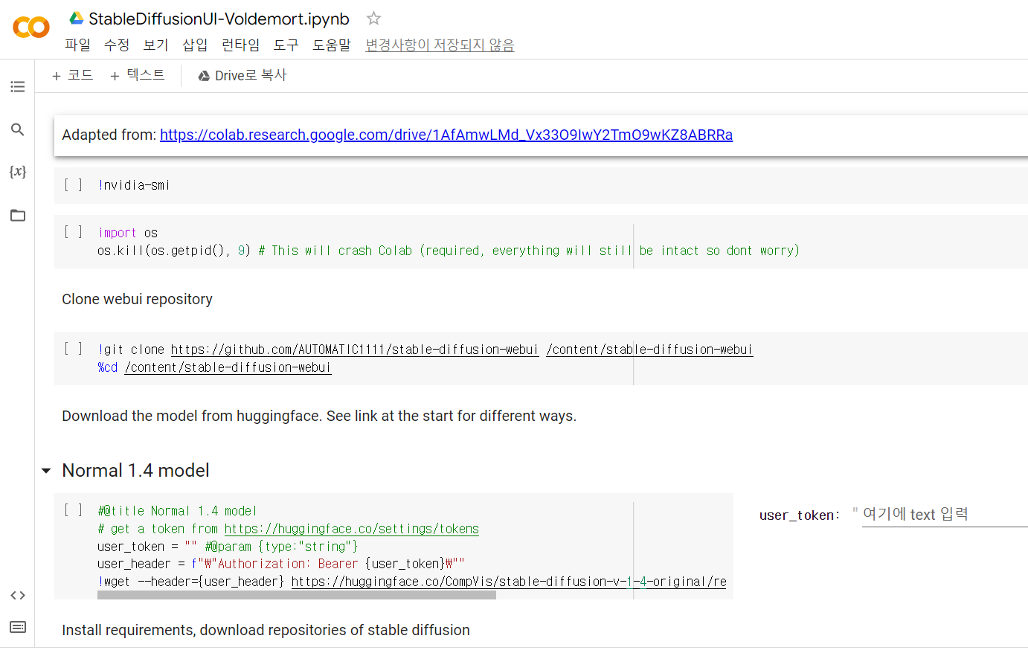This screenshot has width=1028, height=653.
Task: Open the Adapted from colab.research.google.com link
Action: (x=446, y=135)
